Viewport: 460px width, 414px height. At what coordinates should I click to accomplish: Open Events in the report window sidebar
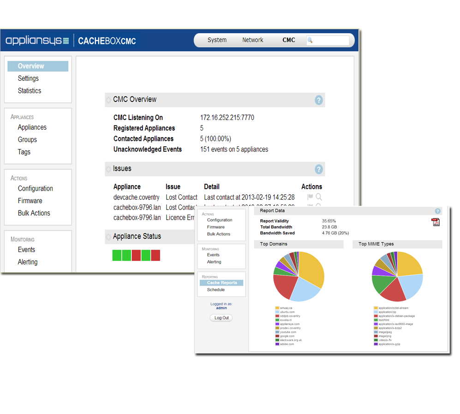pyautogui.click(x=213, y=255)
